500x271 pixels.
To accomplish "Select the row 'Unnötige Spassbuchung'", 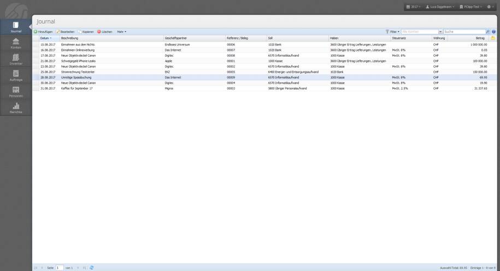I will click(x=264, y=78).
